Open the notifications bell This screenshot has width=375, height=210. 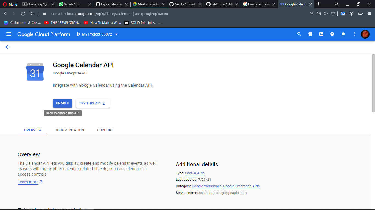tap(343, 34)
